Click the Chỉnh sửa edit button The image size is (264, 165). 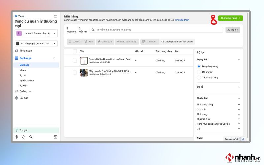(x=105, y=42)
